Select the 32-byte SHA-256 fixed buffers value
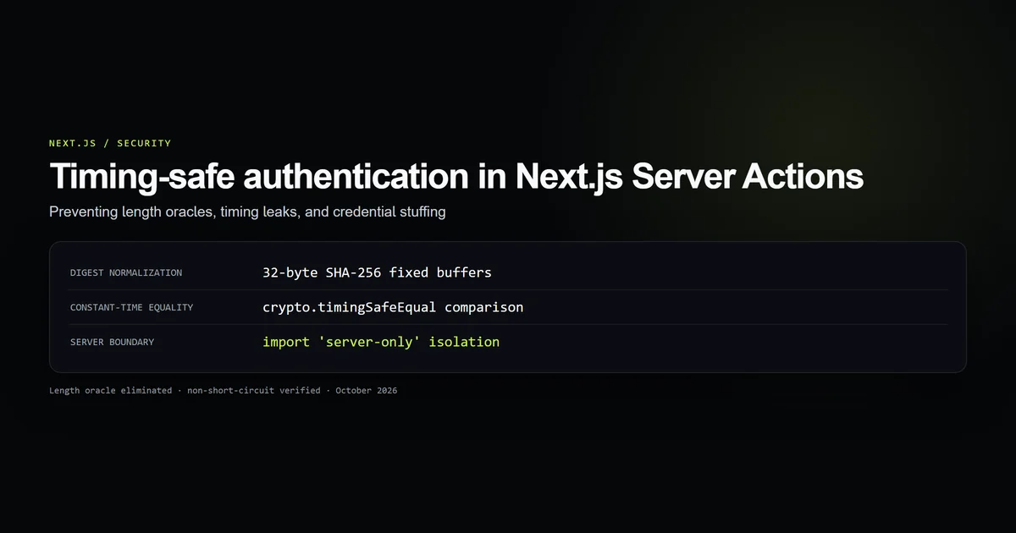 pyautogui.click(x=377, y=272)
